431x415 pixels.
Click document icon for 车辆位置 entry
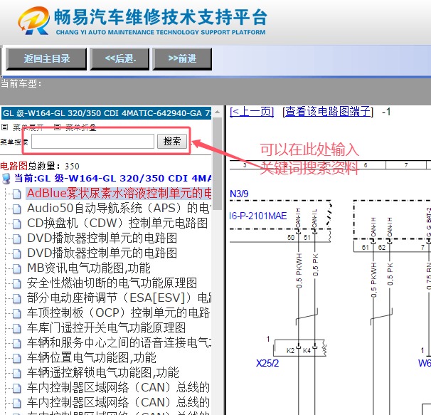point(17,358)
